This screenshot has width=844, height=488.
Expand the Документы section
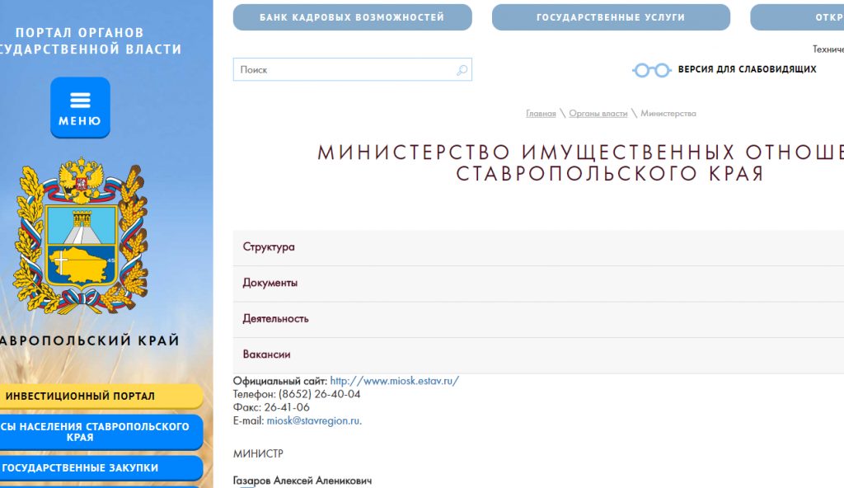point(270,283)
